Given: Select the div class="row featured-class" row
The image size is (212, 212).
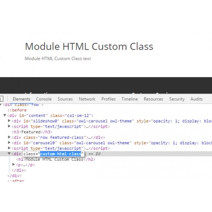Looking at the screenshot, I should 59,137.
